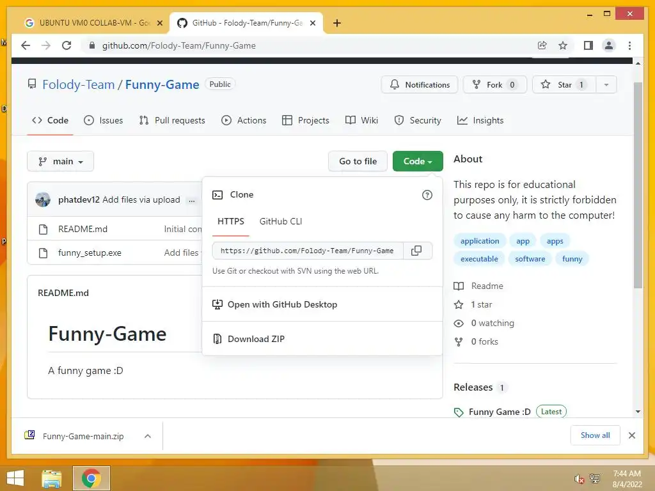Open the Pull requests tab
The image size is (655, 491).
coord(172,120)
